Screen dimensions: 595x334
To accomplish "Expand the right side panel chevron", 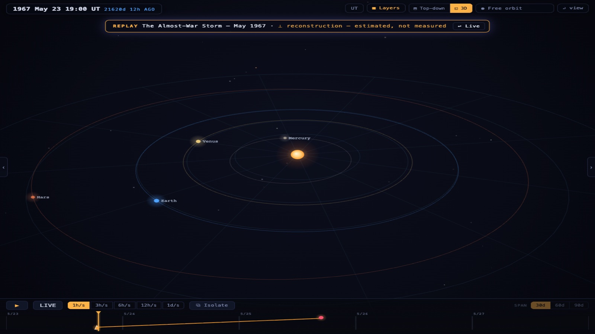I will pyautogui.click(x=591, y=167).
